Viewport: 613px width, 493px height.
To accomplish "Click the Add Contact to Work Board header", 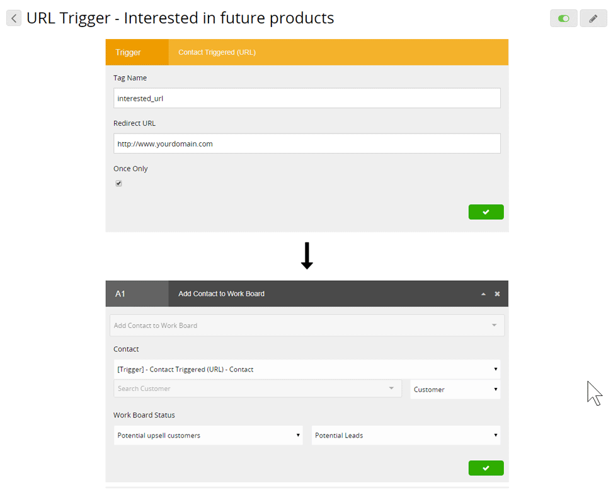I will (x=221, y=294).
